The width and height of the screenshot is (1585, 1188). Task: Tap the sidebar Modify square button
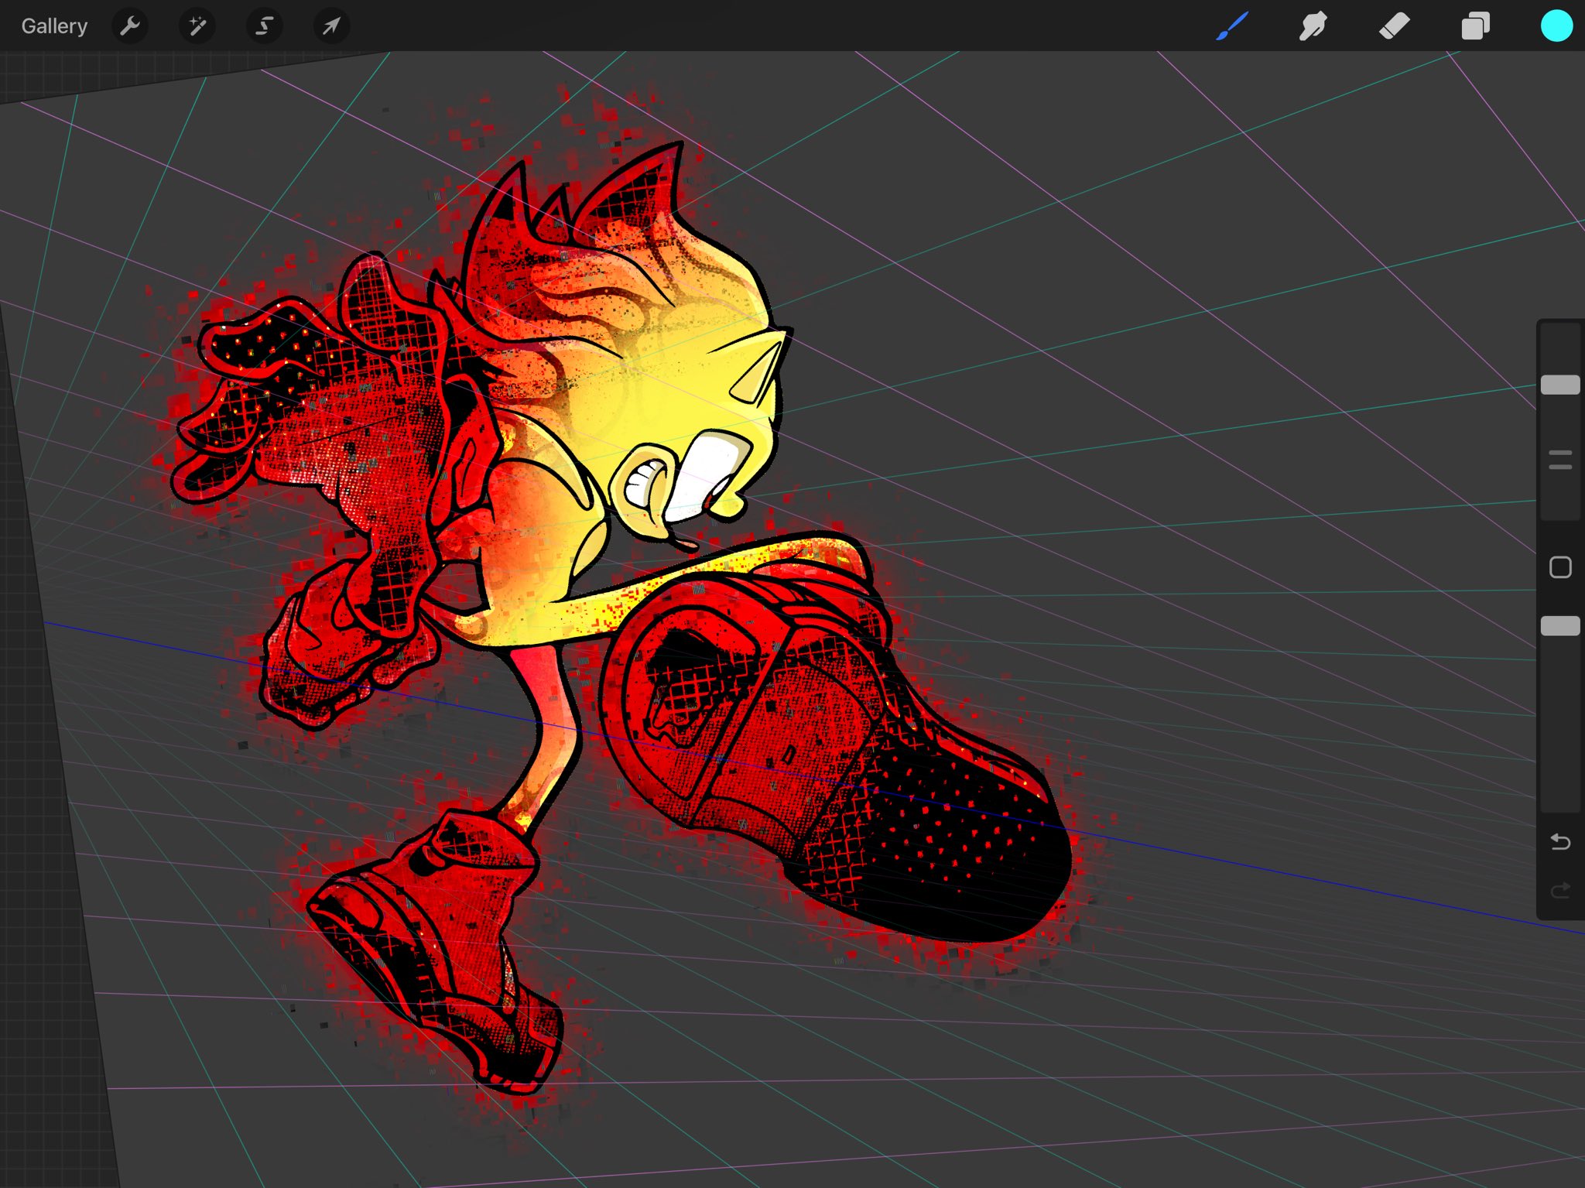coord(1560,567)
